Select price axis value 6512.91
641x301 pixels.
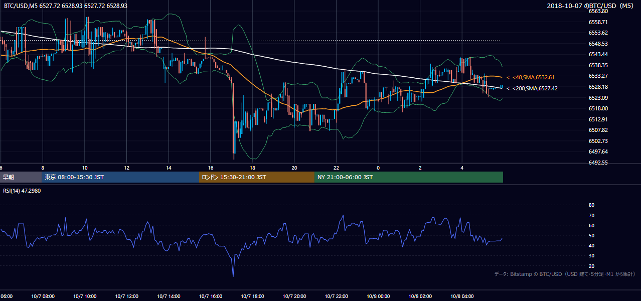pos(598,119)
